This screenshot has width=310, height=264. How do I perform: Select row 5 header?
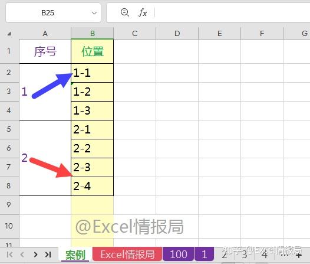(9, 129)
